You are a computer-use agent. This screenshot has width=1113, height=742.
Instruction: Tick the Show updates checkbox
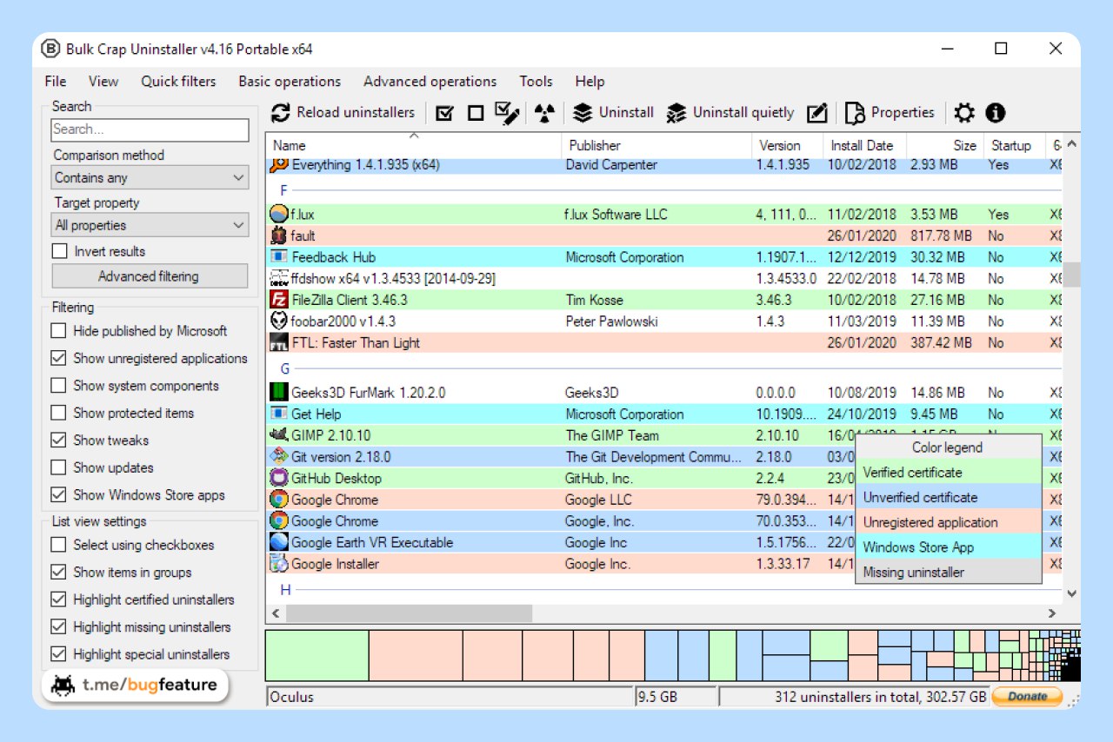[58, 467]
